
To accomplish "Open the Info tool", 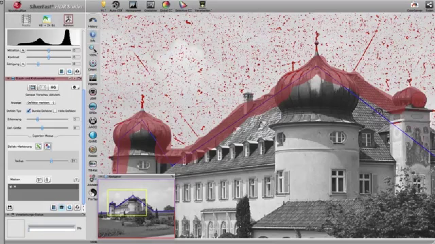I will (x=93, y=36).
